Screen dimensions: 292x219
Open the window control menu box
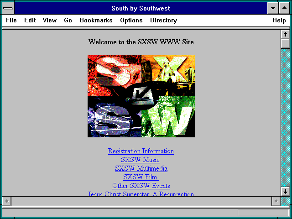tap(8, 8)
